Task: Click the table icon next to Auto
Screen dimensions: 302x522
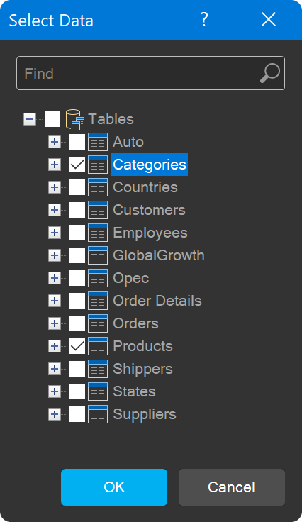Action: [98, 142]
